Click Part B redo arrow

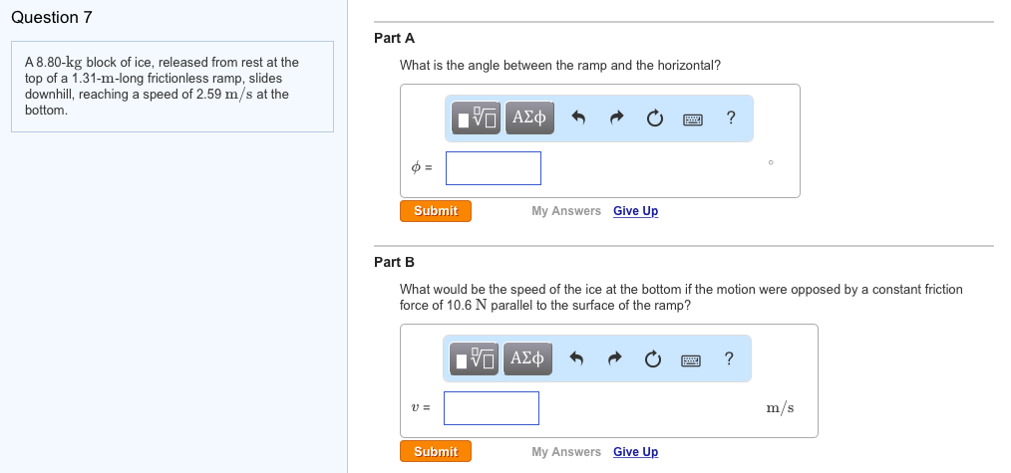pyautogui.click(x=615, y=358)
